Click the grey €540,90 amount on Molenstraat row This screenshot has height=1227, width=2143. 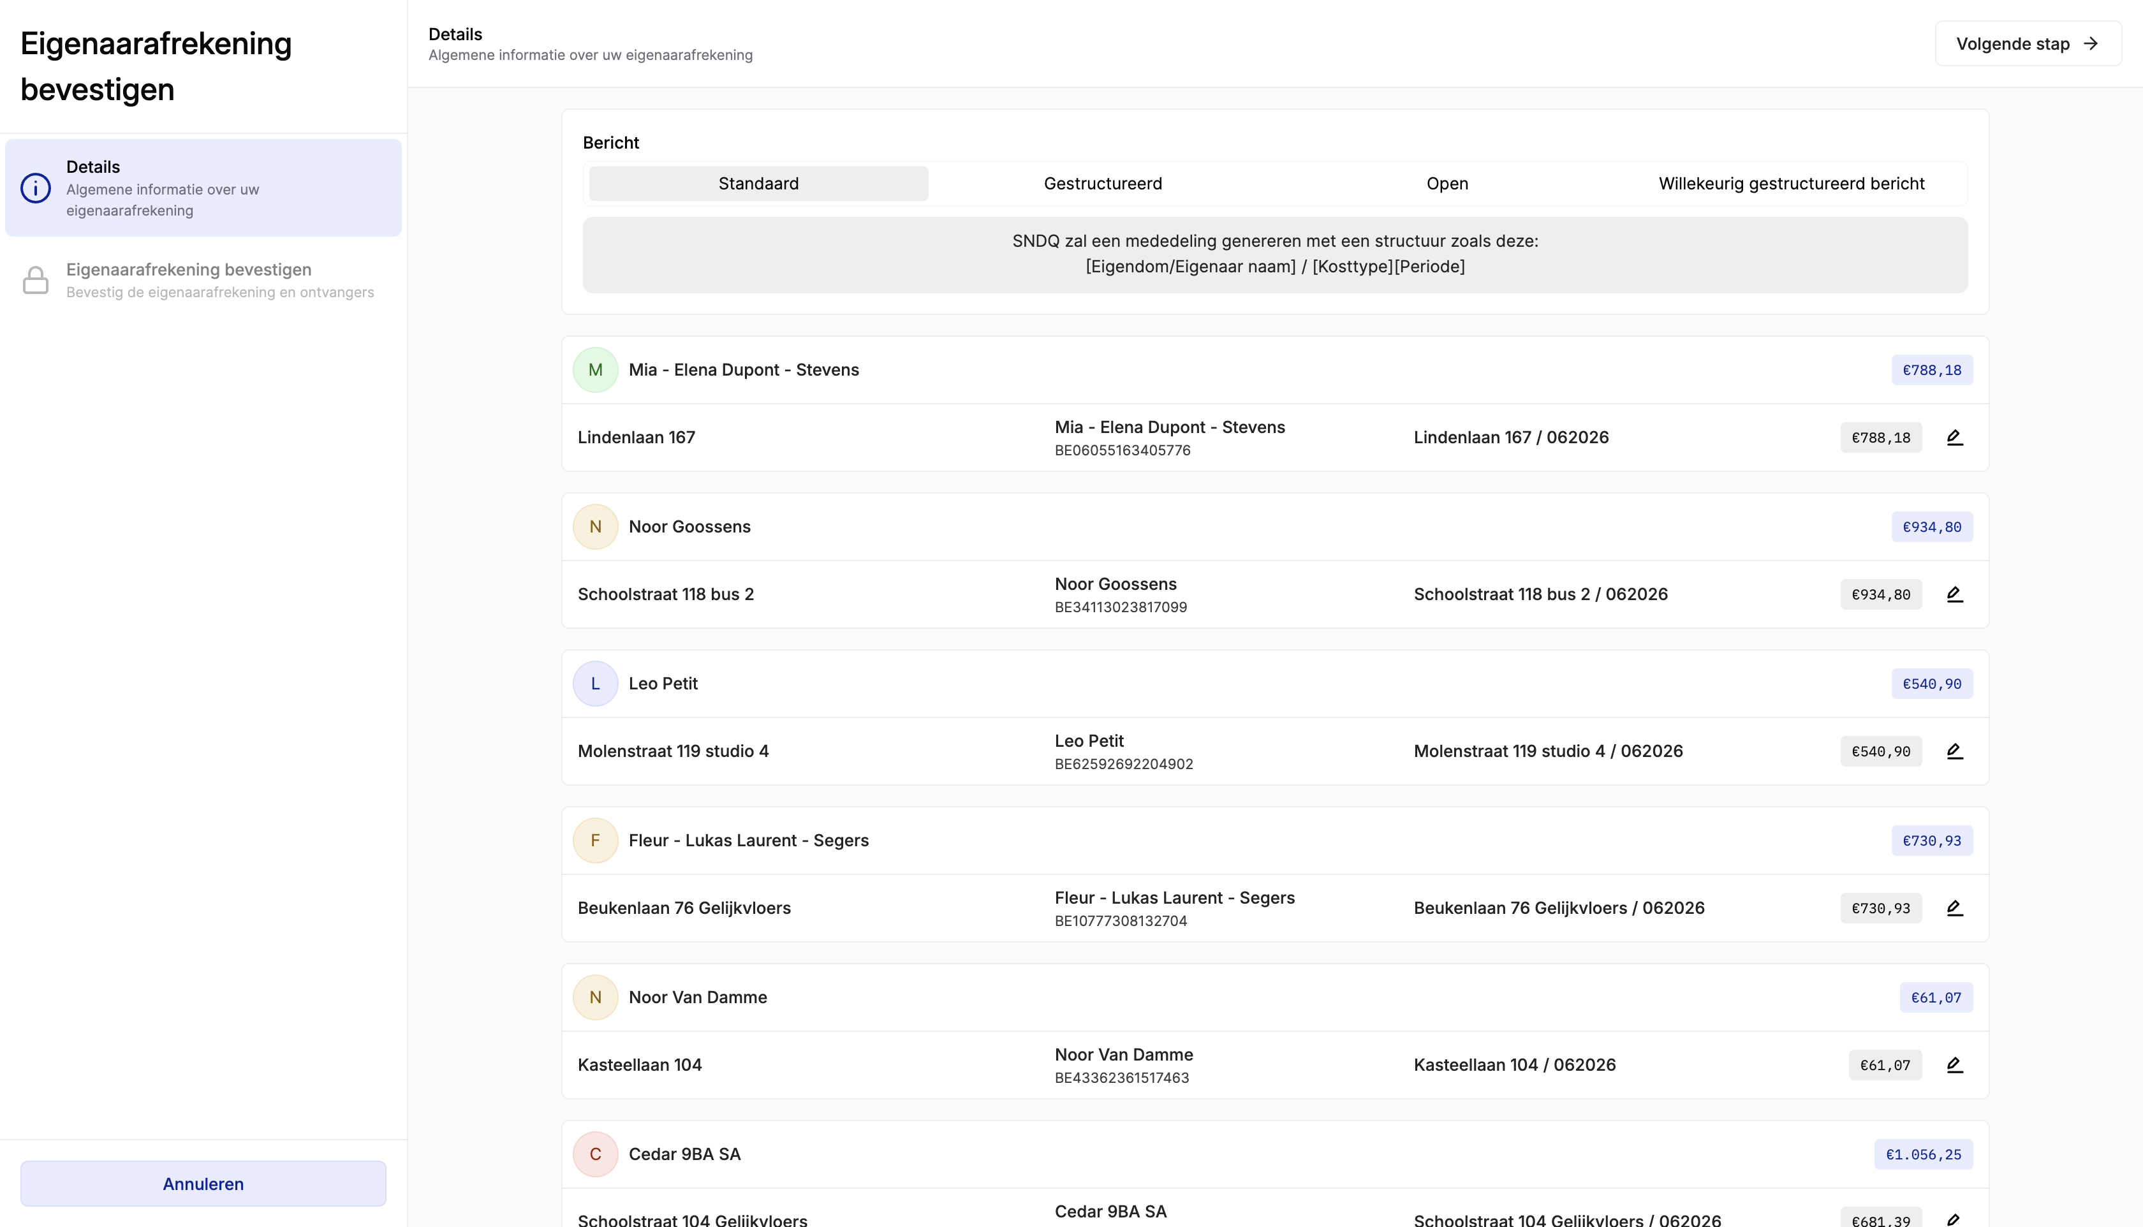pyautogui.click(x=1881, y=751)
